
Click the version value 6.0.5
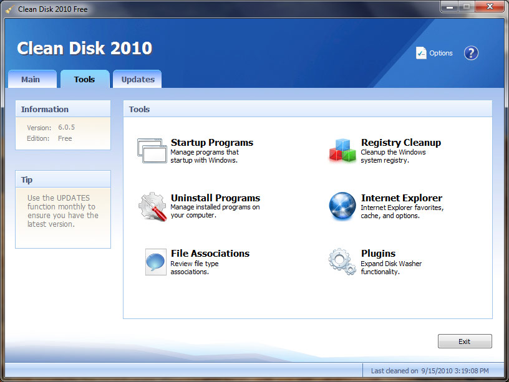[x=67, y=128]
